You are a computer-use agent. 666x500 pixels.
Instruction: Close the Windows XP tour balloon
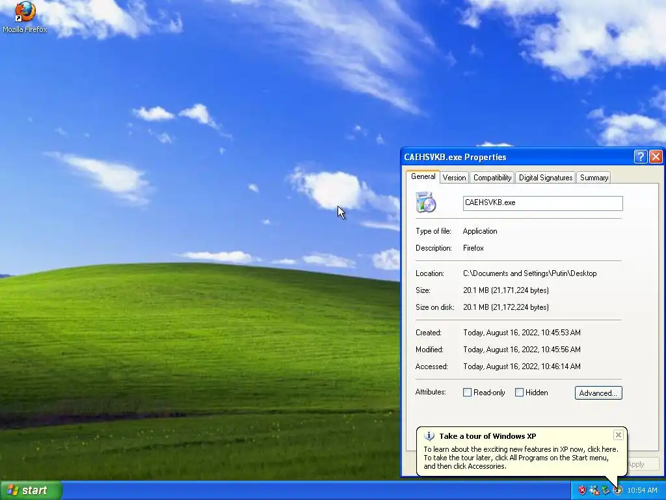pyautogui.click(x=619, y=434)
